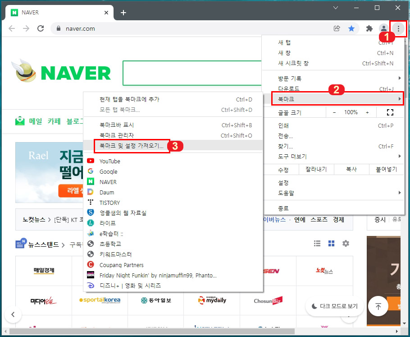Open 엉클샘의 웹 자료실 bookmark
This screenshot has width=410, height=337.
(x=173, y=212)
